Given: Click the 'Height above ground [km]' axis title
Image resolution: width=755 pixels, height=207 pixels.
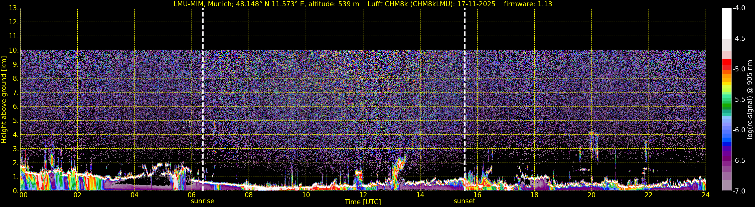Looking at the screenshot, I should click(4, 99).
